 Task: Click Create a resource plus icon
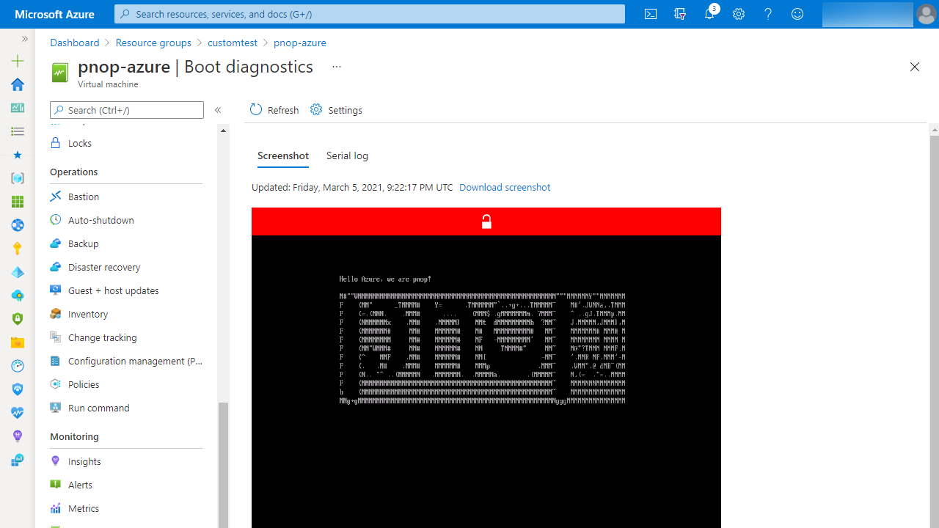point(18,61)
